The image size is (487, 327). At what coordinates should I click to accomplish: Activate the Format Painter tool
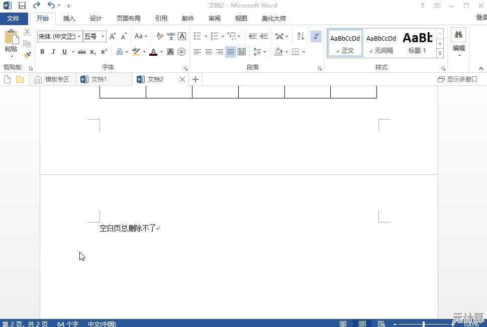click(x=28, y=54)
